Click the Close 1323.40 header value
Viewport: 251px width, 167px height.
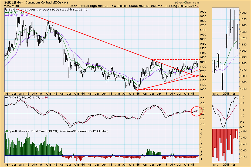click(x=139, y=6)
